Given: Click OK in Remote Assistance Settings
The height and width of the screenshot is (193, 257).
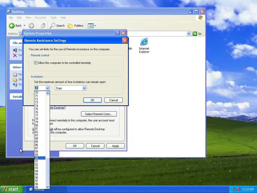Looking at the screenshot, I should click(x=92, y=100).
